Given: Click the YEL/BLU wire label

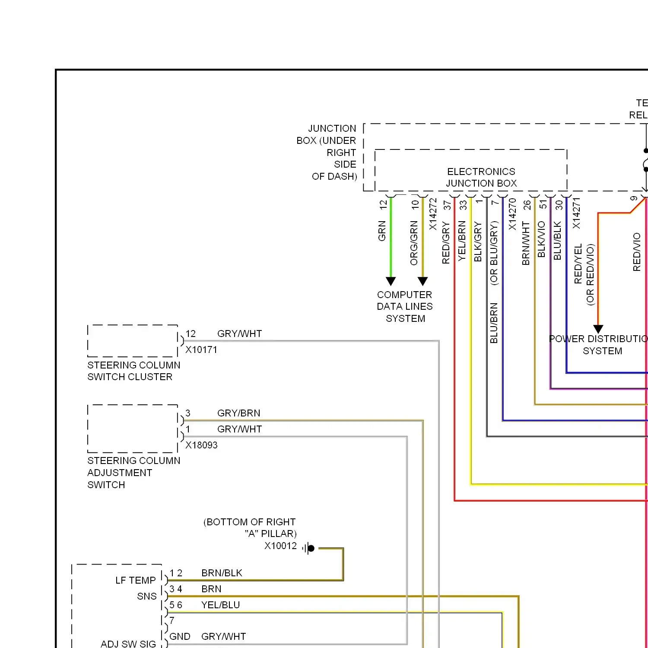Looking at the screenshot, I should pyautogui.click(x=221, y=605).
